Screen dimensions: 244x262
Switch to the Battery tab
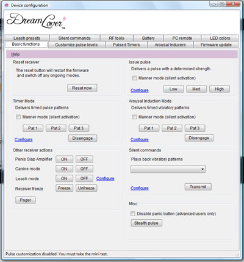[148, 38]
